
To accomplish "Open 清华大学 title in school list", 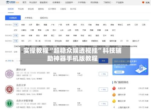I will point(21,70).
